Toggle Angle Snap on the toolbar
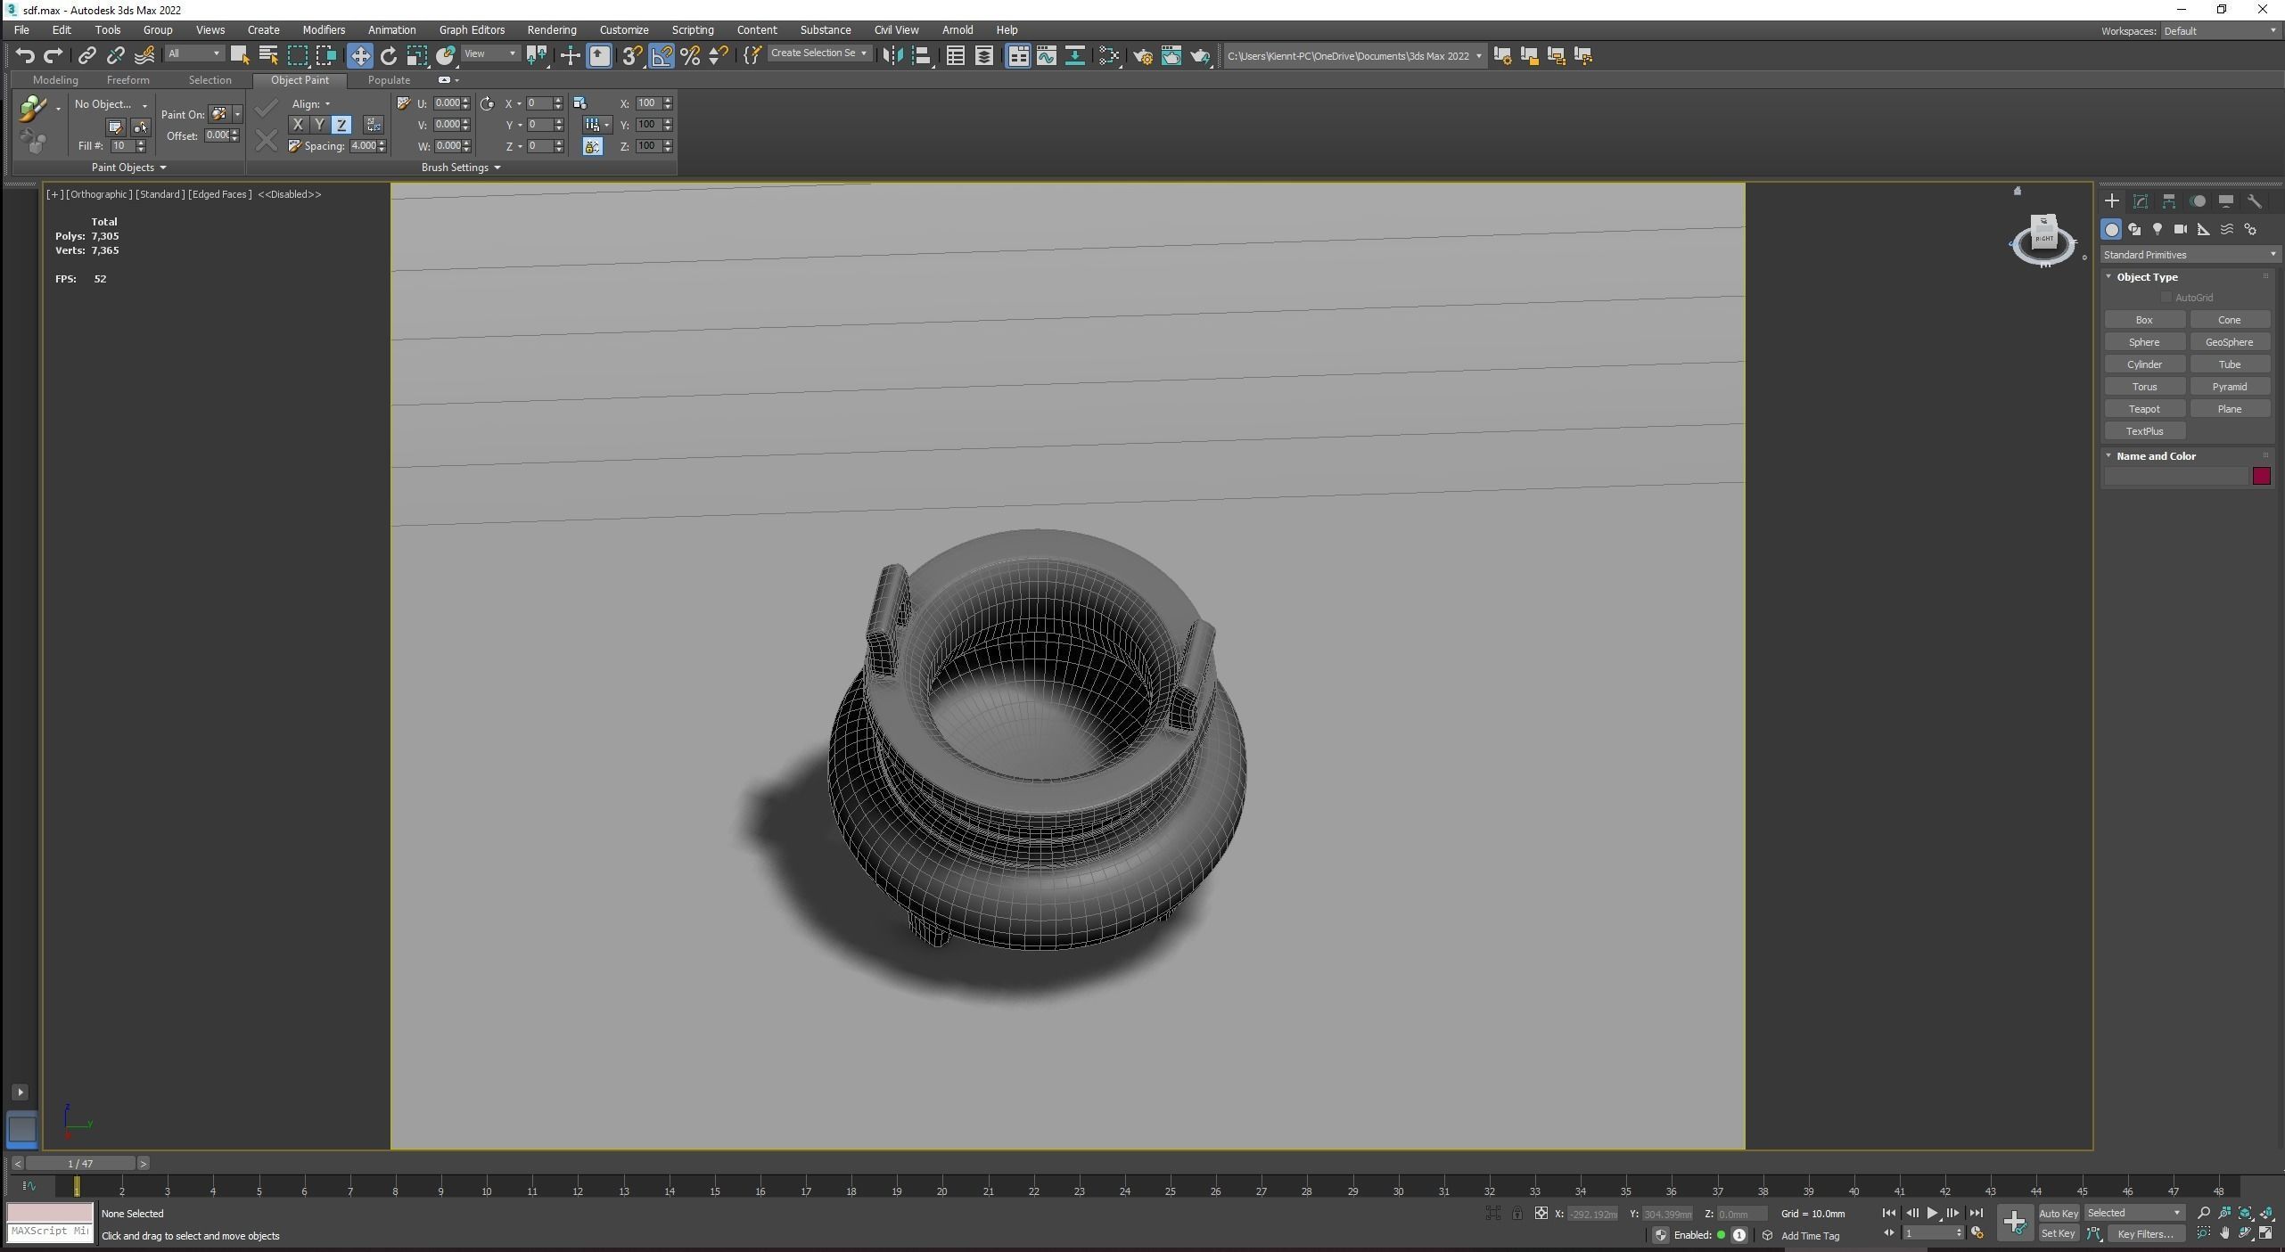The width and height of the screenshot is (2285, 1252). (662, 56)
